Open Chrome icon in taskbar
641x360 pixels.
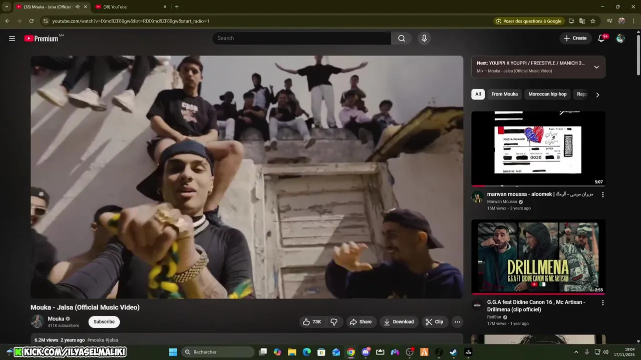(x=351, y=352)
